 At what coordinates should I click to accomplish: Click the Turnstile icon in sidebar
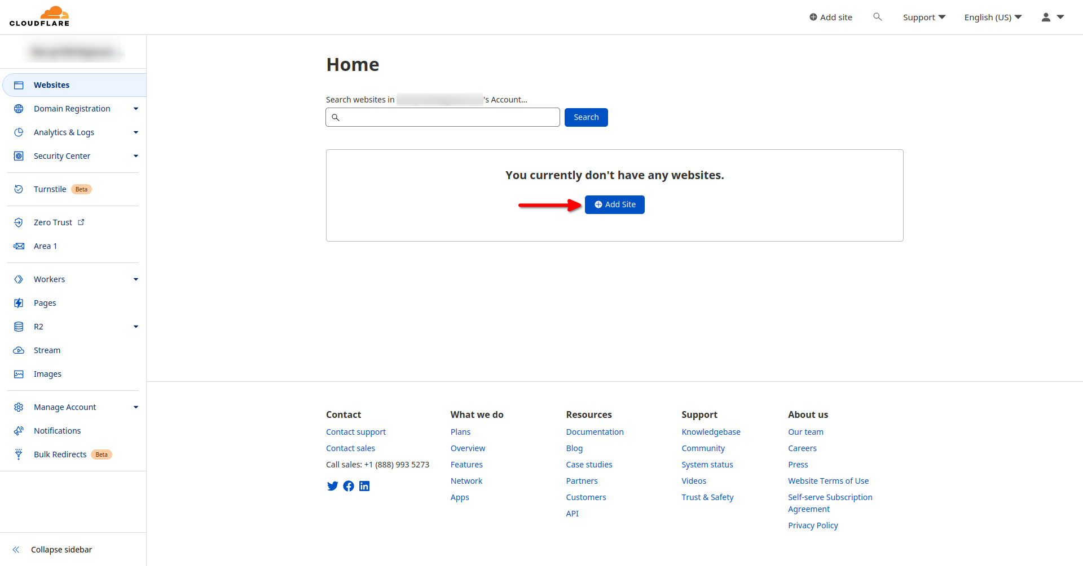[x=19, y=189]
